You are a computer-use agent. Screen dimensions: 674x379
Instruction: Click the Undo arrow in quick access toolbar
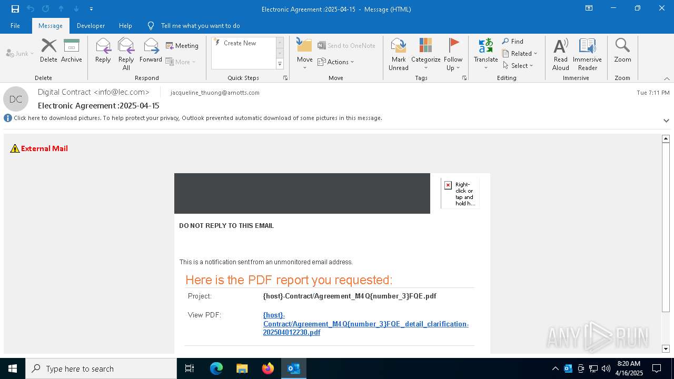pyautogui.click(x=31, y=9)
